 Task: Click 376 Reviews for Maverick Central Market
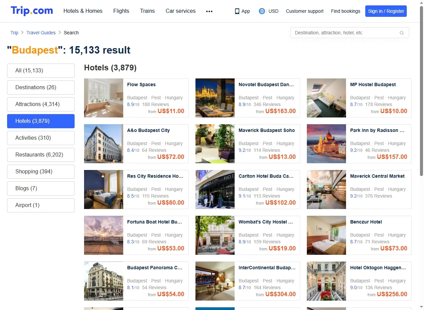(x=378, y=196)
